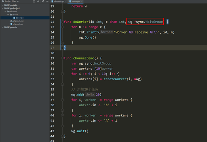Hide the project panel with minus icon

(47, 1)
